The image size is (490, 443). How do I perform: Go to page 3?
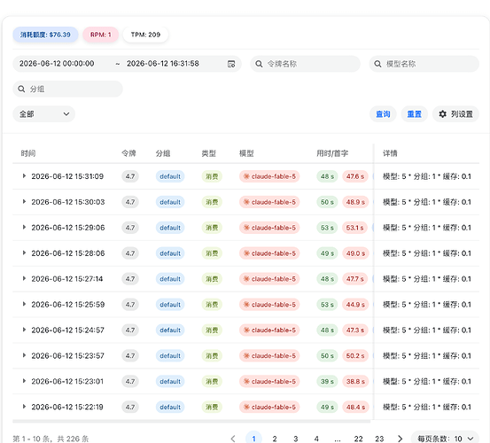click(296, 439)
